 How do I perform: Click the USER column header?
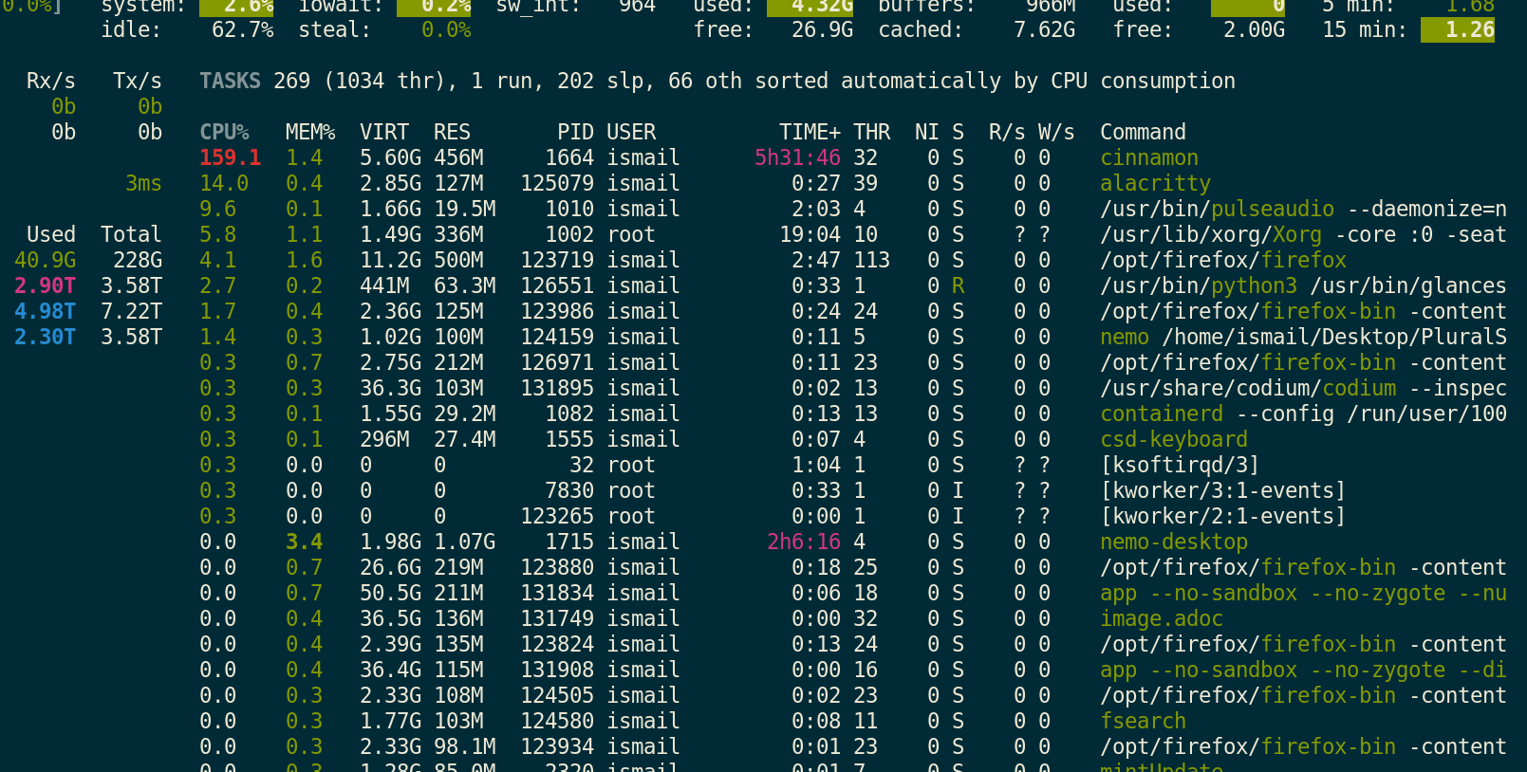point(631,132)
